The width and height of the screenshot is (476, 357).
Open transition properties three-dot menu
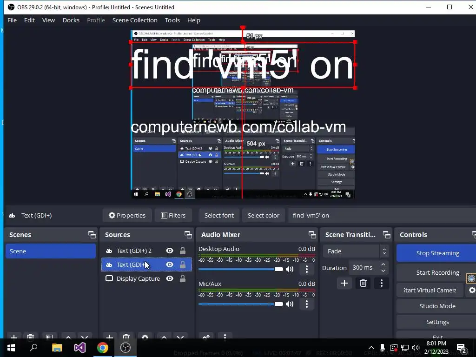tap(382, 283)
